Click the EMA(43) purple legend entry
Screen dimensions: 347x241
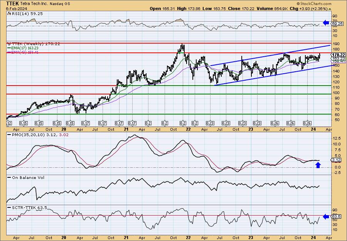point(23,52)
